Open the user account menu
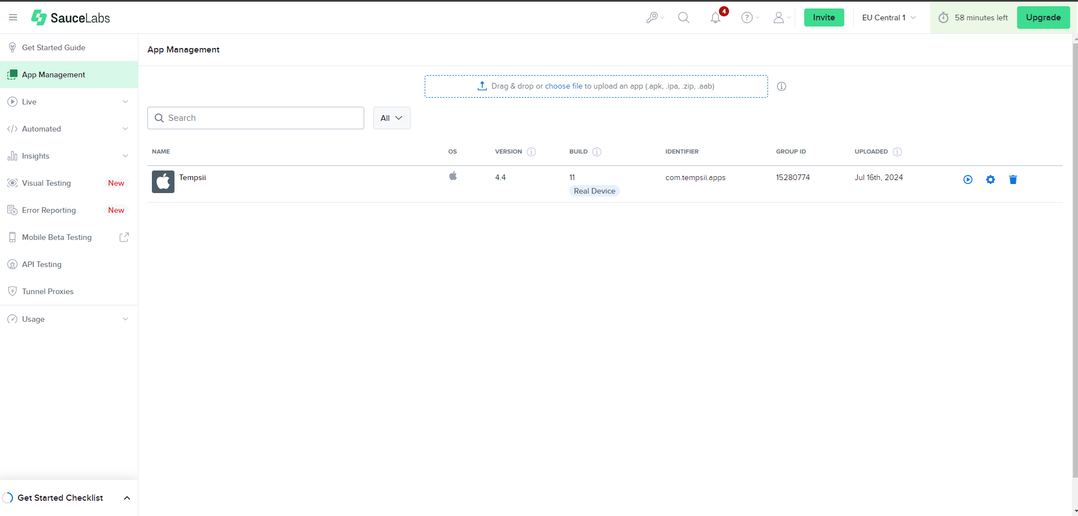The image size is (1078, 516). [782, 18]
